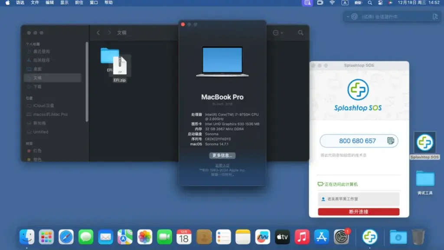
Task: Click the 更多信息... button
Action: tap(222, 155)
